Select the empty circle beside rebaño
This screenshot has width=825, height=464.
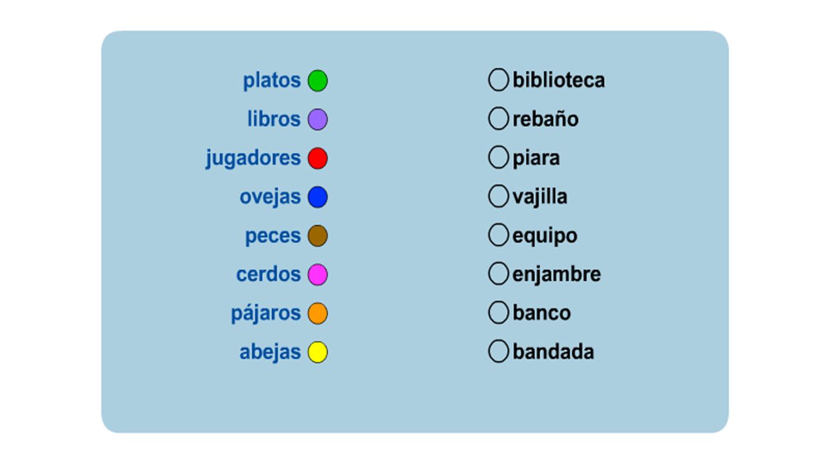498,119
